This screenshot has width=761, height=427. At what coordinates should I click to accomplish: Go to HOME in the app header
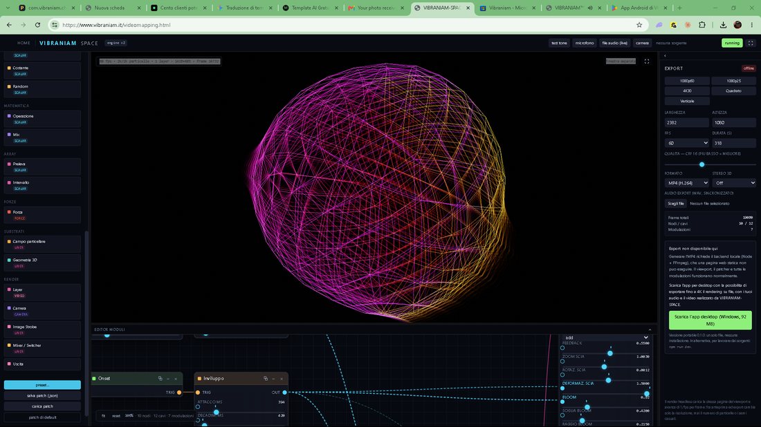click(x=24, y=43)
